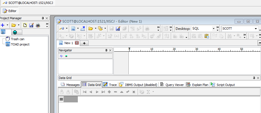Click the load from database folder icon

(x=100, y=28)
